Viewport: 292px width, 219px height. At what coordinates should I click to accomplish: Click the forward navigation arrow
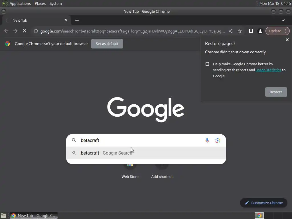tap(15, 31)
